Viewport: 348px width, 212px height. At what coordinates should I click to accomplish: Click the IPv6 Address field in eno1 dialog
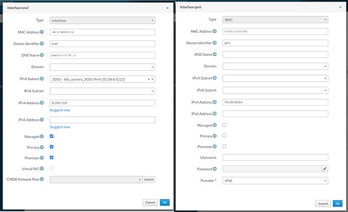[x=102, y=120]
